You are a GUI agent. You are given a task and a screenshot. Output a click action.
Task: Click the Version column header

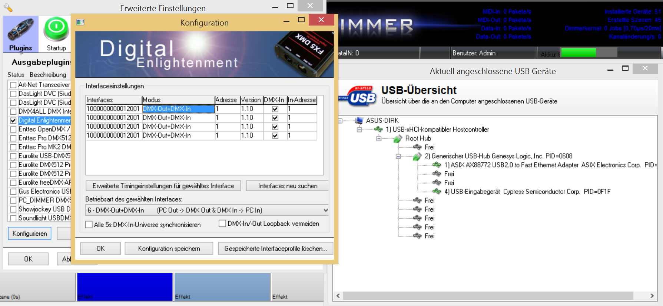(251, 100)
